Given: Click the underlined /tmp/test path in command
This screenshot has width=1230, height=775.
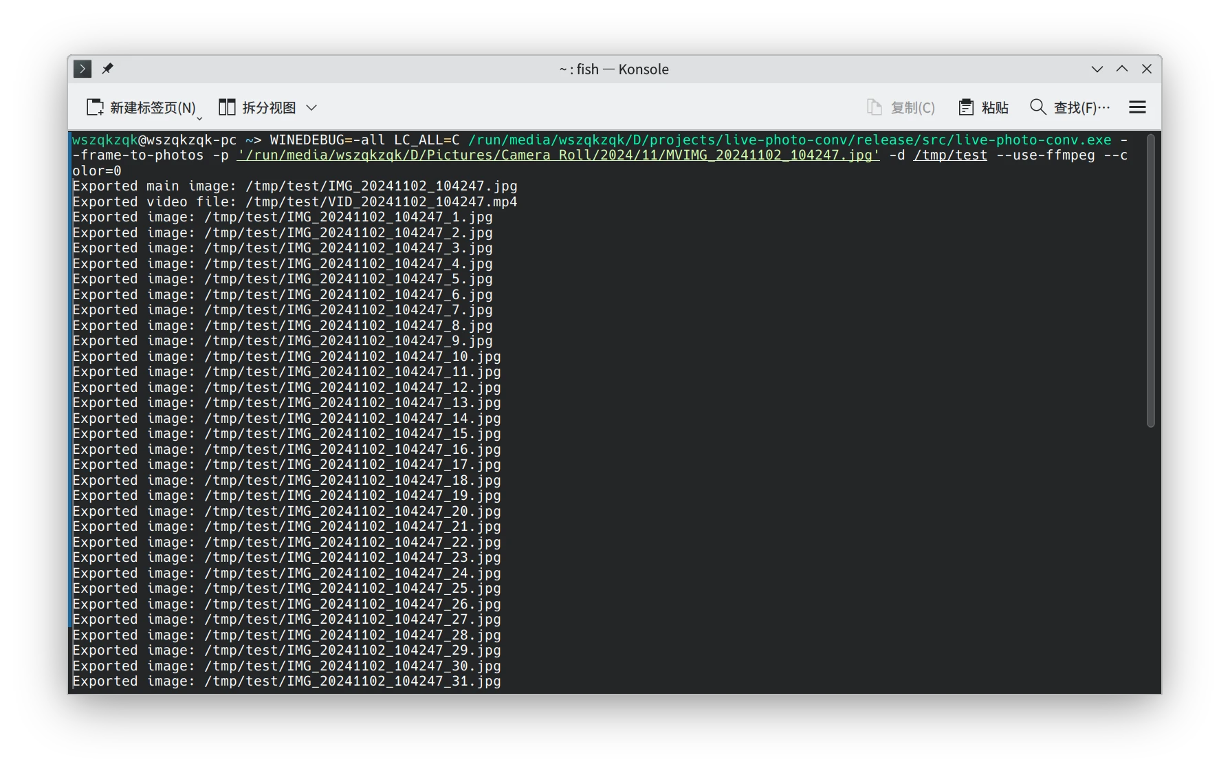Looking at the screenshot, I should tap(950, 155).
